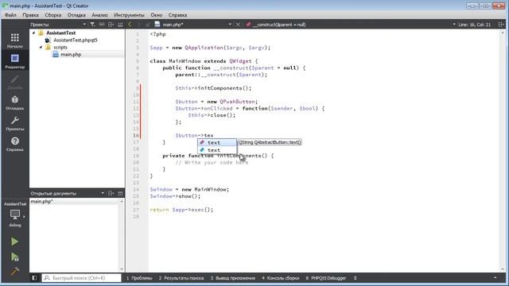
Task: Collapse the scripts folder node
Action: (x=41, y=48)
